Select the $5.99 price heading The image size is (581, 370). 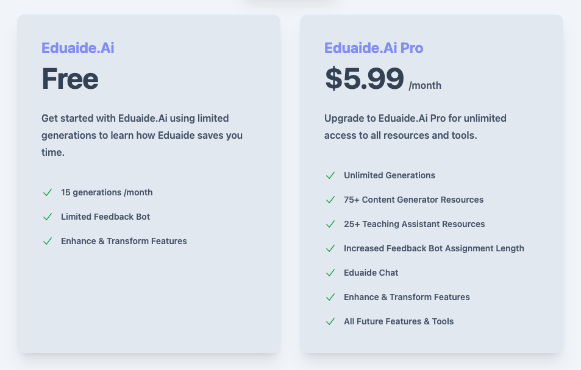[x=364, y=79]
